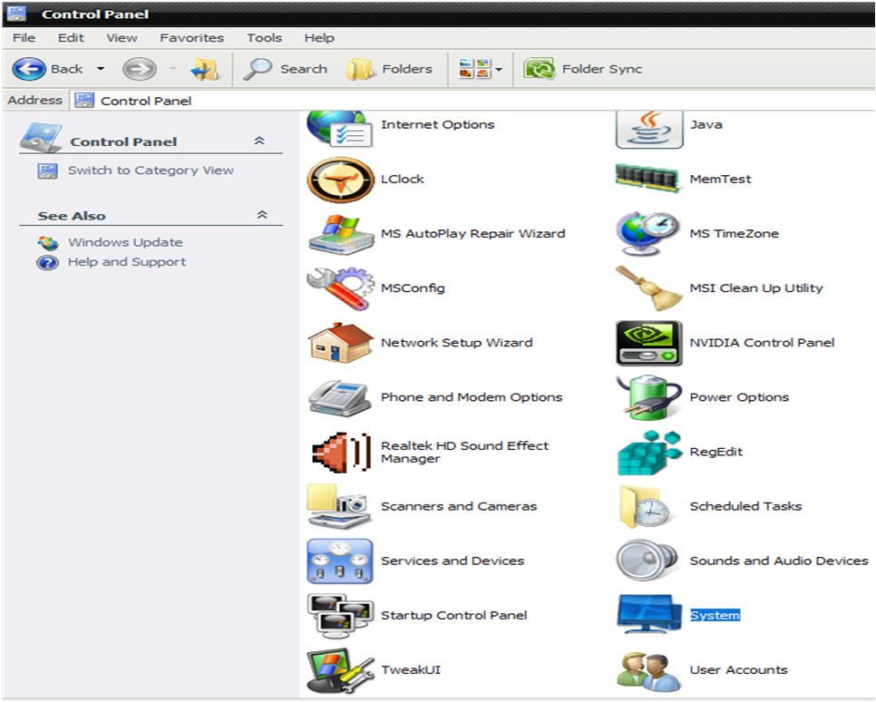
Task: Open the Forward button history dropdown arrow
Action: (172, 69)
